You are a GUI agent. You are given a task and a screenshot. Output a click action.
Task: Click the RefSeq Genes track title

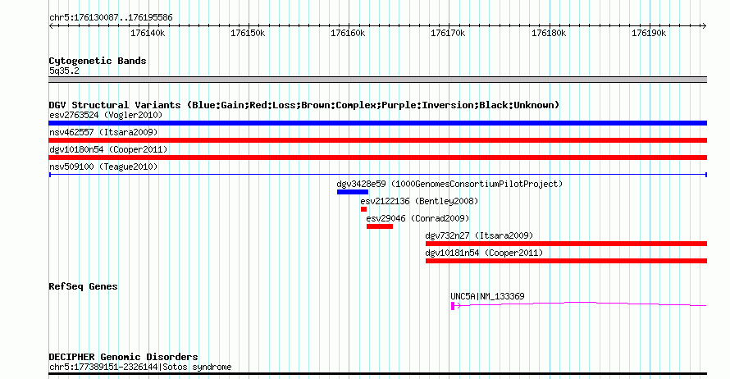(83, 286)
